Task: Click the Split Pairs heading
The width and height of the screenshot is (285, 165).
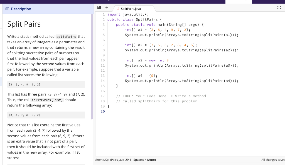Action: click(24, 24)
